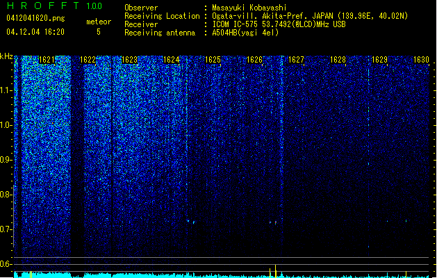Click the 1.1 frequency axis label
This screenshot has width=437, height=278.
point(6,90)
